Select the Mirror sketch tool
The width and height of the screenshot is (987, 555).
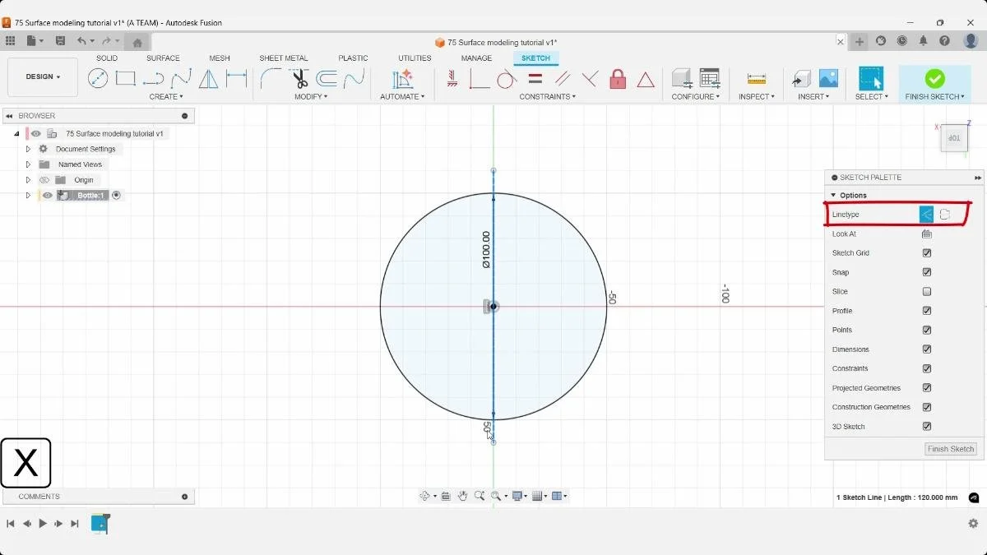point(209,79)
